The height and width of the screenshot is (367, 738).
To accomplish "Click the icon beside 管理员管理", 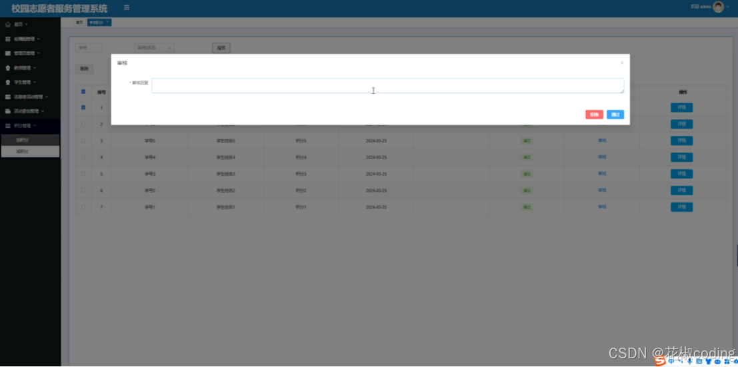I will (7, 53).
